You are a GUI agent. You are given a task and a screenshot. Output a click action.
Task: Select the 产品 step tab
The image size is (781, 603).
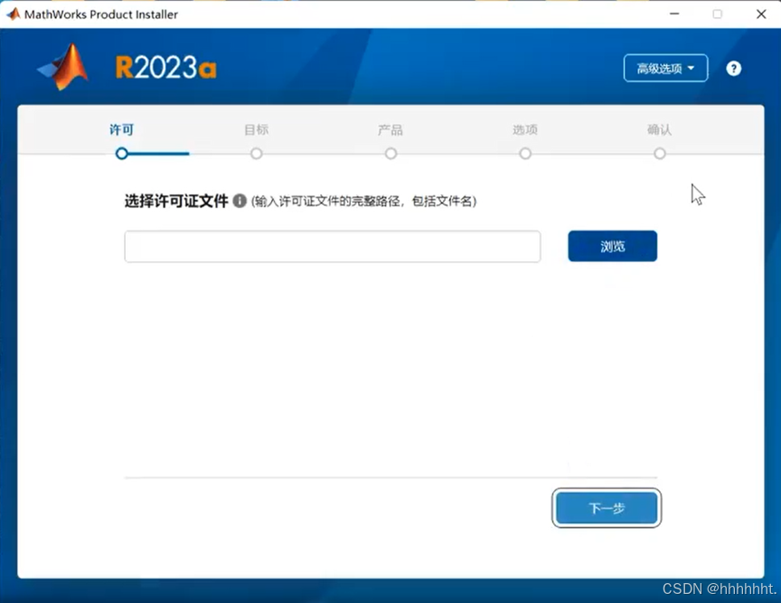[390, 130]
